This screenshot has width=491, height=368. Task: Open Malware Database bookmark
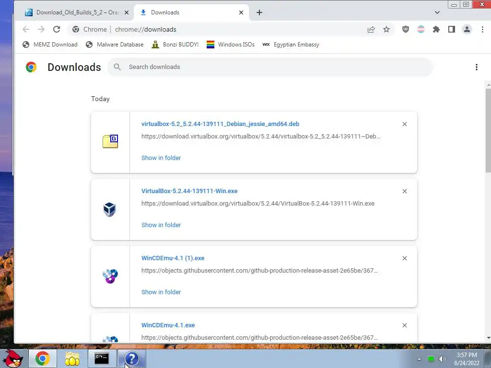(115, 45)
